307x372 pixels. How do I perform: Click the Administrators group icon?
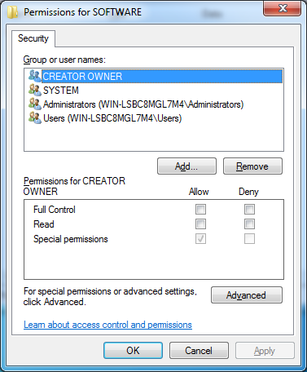pos(35,104)
